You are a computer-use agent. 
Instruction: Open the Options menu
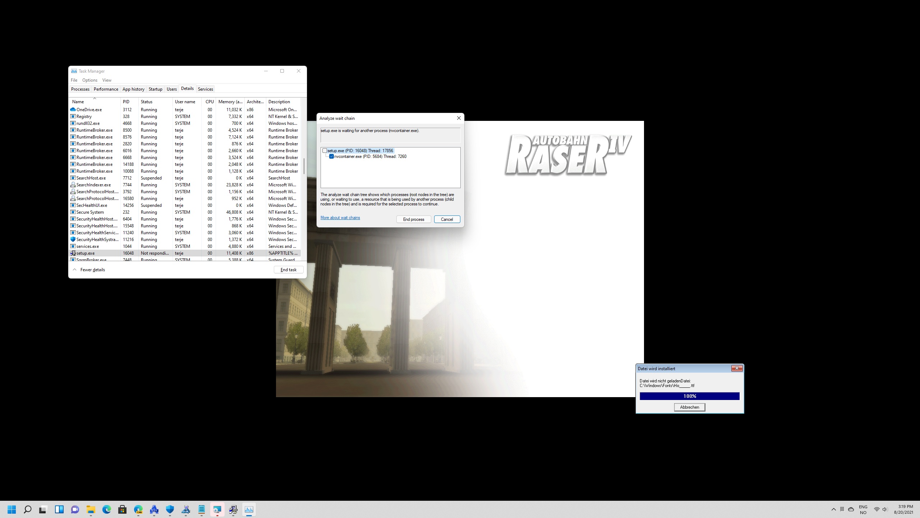click(x=90, y=80)
